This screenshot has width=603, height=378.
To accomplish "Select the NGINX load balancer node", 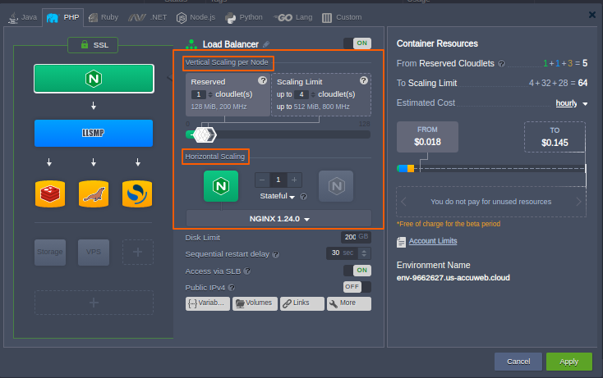I will click(x=94, y=79).
